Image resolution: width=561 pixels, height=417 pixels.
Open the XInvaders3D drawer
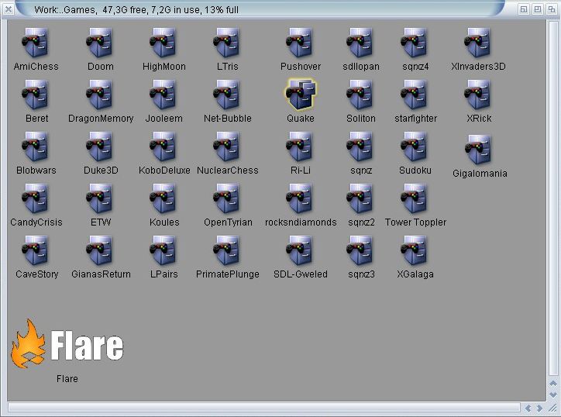[477, 43]
